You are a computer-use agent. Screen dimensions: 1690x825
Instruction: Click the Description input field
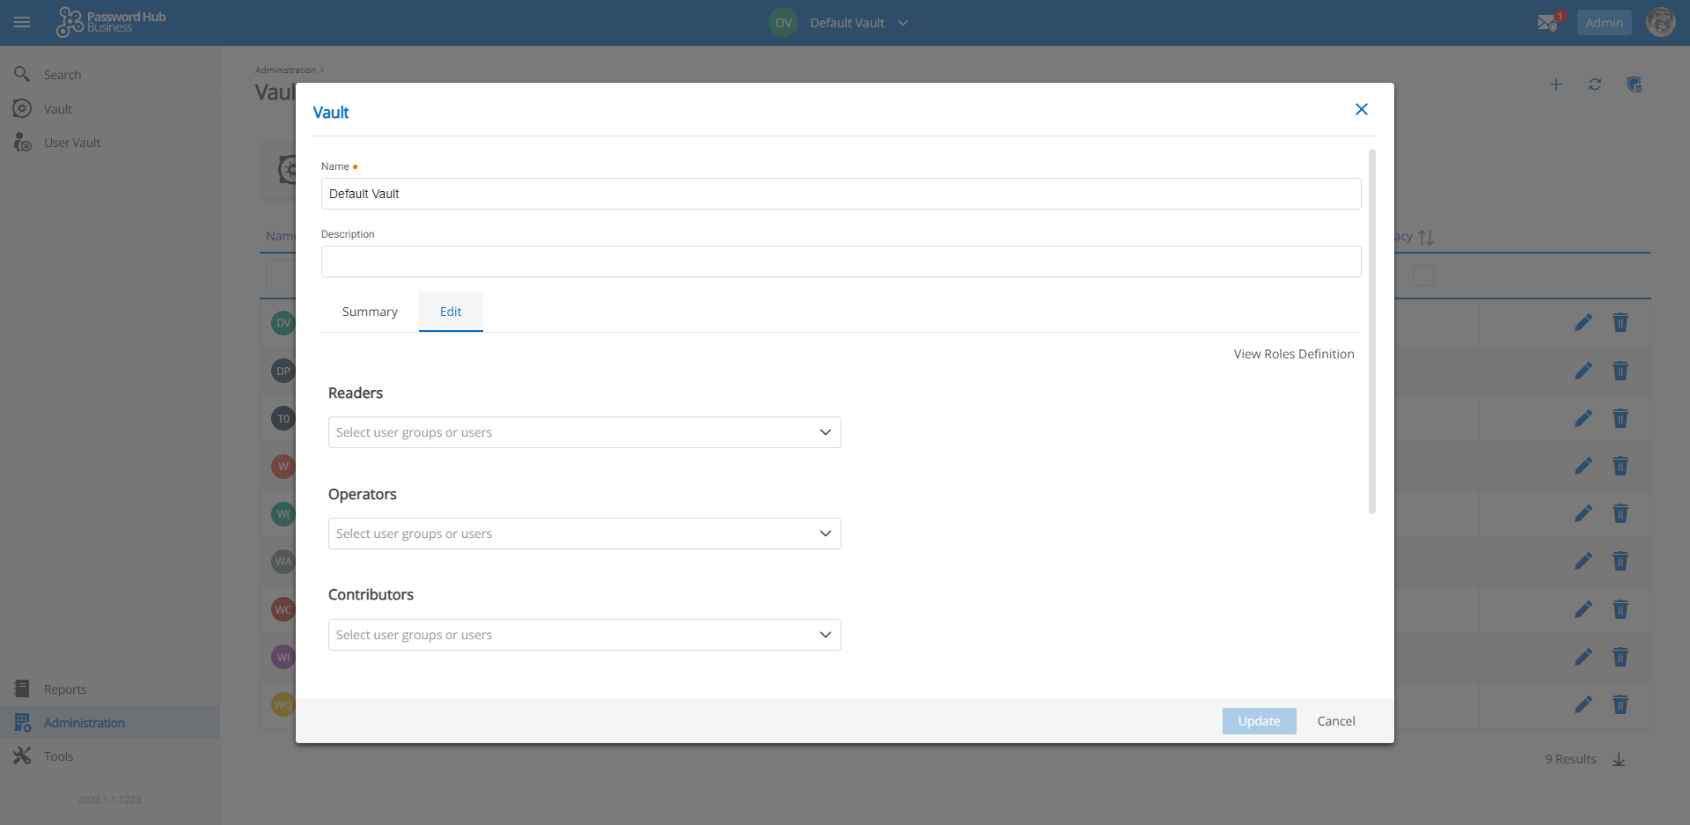(x=841, y=261)
